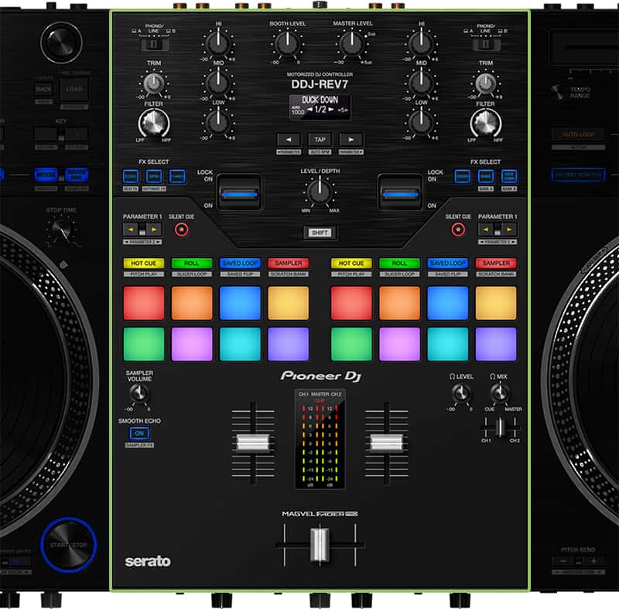Click the left deck BACK button
Image resolution: width=619 pixels, height=609 pixels.
[x=43, y=90]
